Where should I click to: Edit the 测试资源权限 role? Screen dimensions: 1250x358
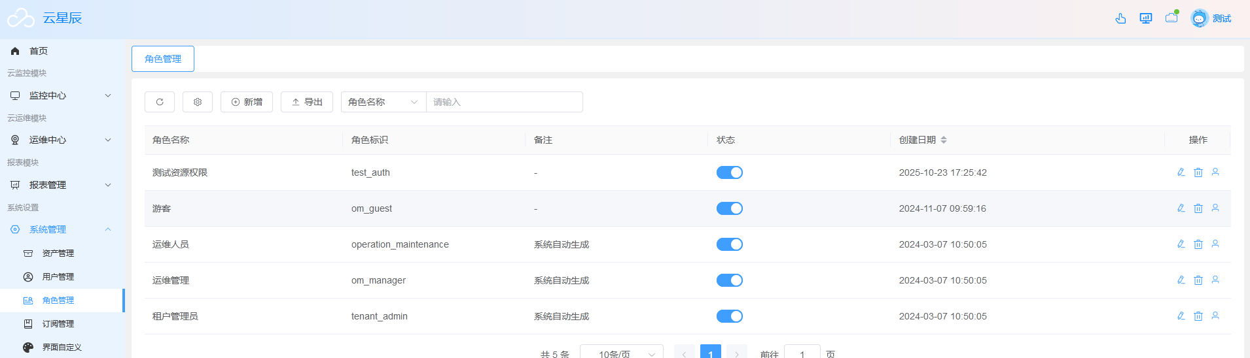point(1181,172)
